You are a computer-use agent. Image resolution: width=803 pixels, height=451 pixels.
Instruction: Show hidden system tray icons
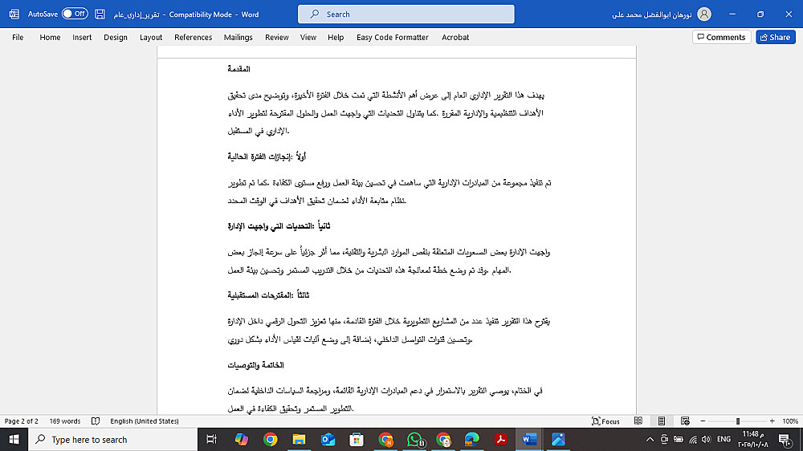(x=650, y=439)
